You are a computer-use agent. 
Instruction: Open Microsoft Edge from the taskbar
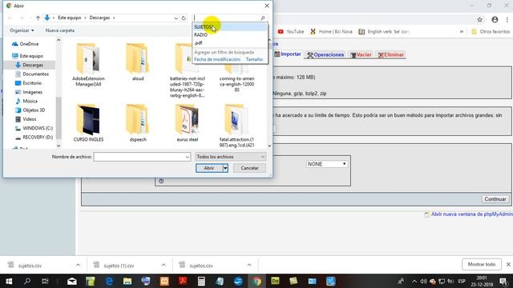(x=109, y=281)
